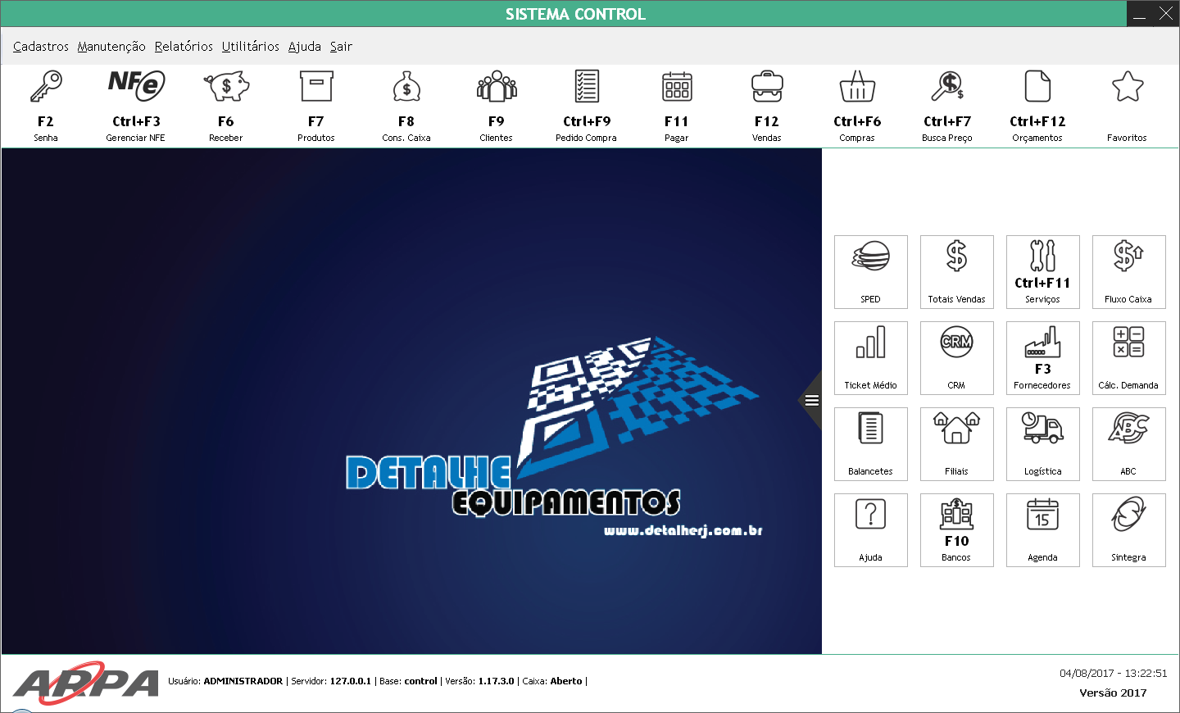Open the Fluxo Caixa tile
The width and height of the screenshot is (1180, 713).
1129,272
